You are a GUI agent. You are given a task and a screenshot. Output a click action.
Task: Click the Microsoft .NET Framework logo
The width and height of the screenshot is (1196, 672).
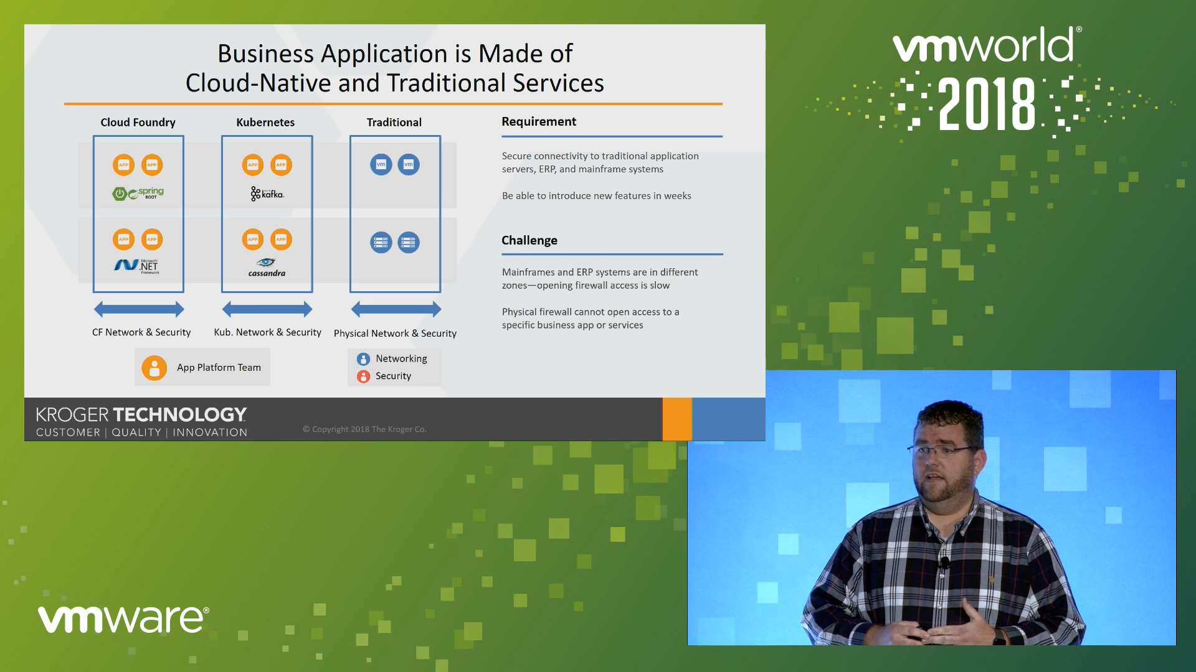coord(137,266)
